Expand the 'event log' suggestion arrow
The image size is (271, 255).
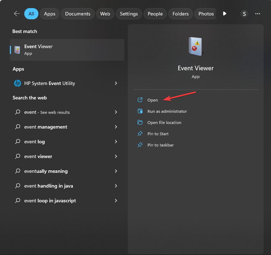pos(116,142)
